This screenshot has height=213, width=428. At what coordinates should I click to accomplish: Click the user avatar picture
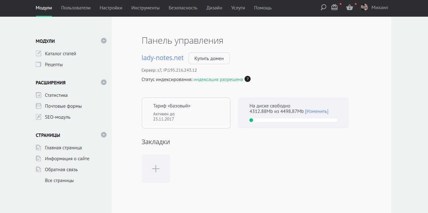[x=364, y=8]
